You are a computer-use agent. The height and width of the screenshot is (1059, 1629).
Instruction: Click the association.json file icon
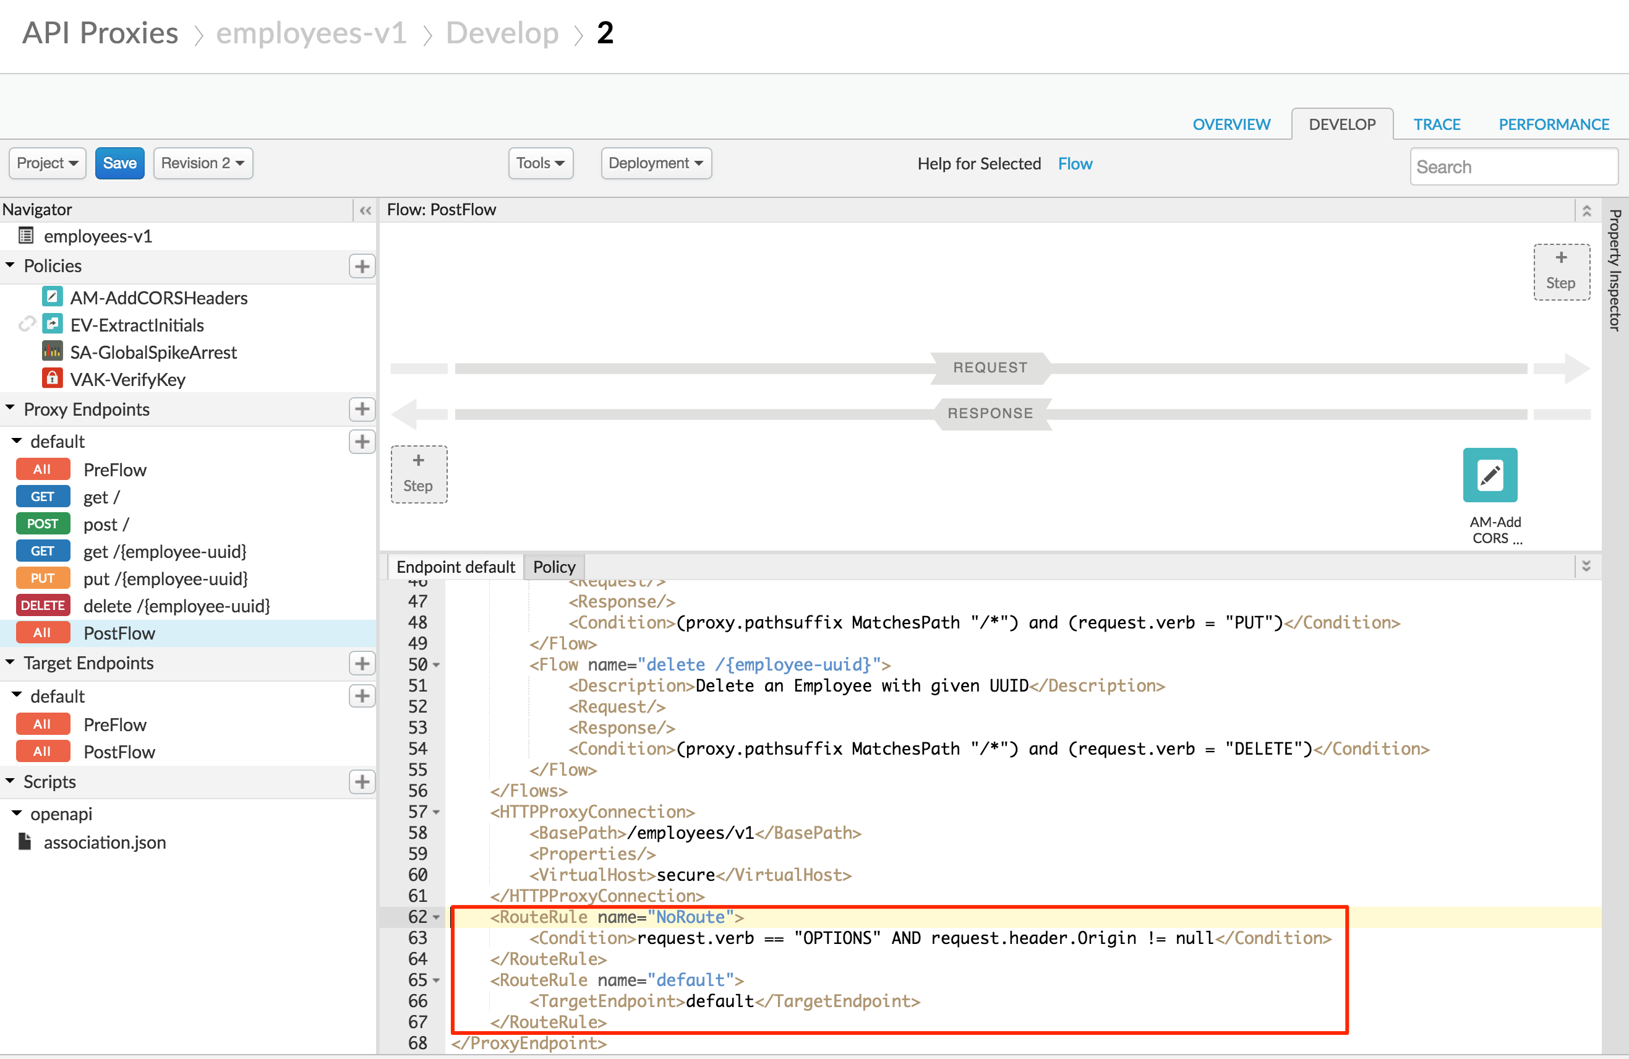(x=25, y=841)
